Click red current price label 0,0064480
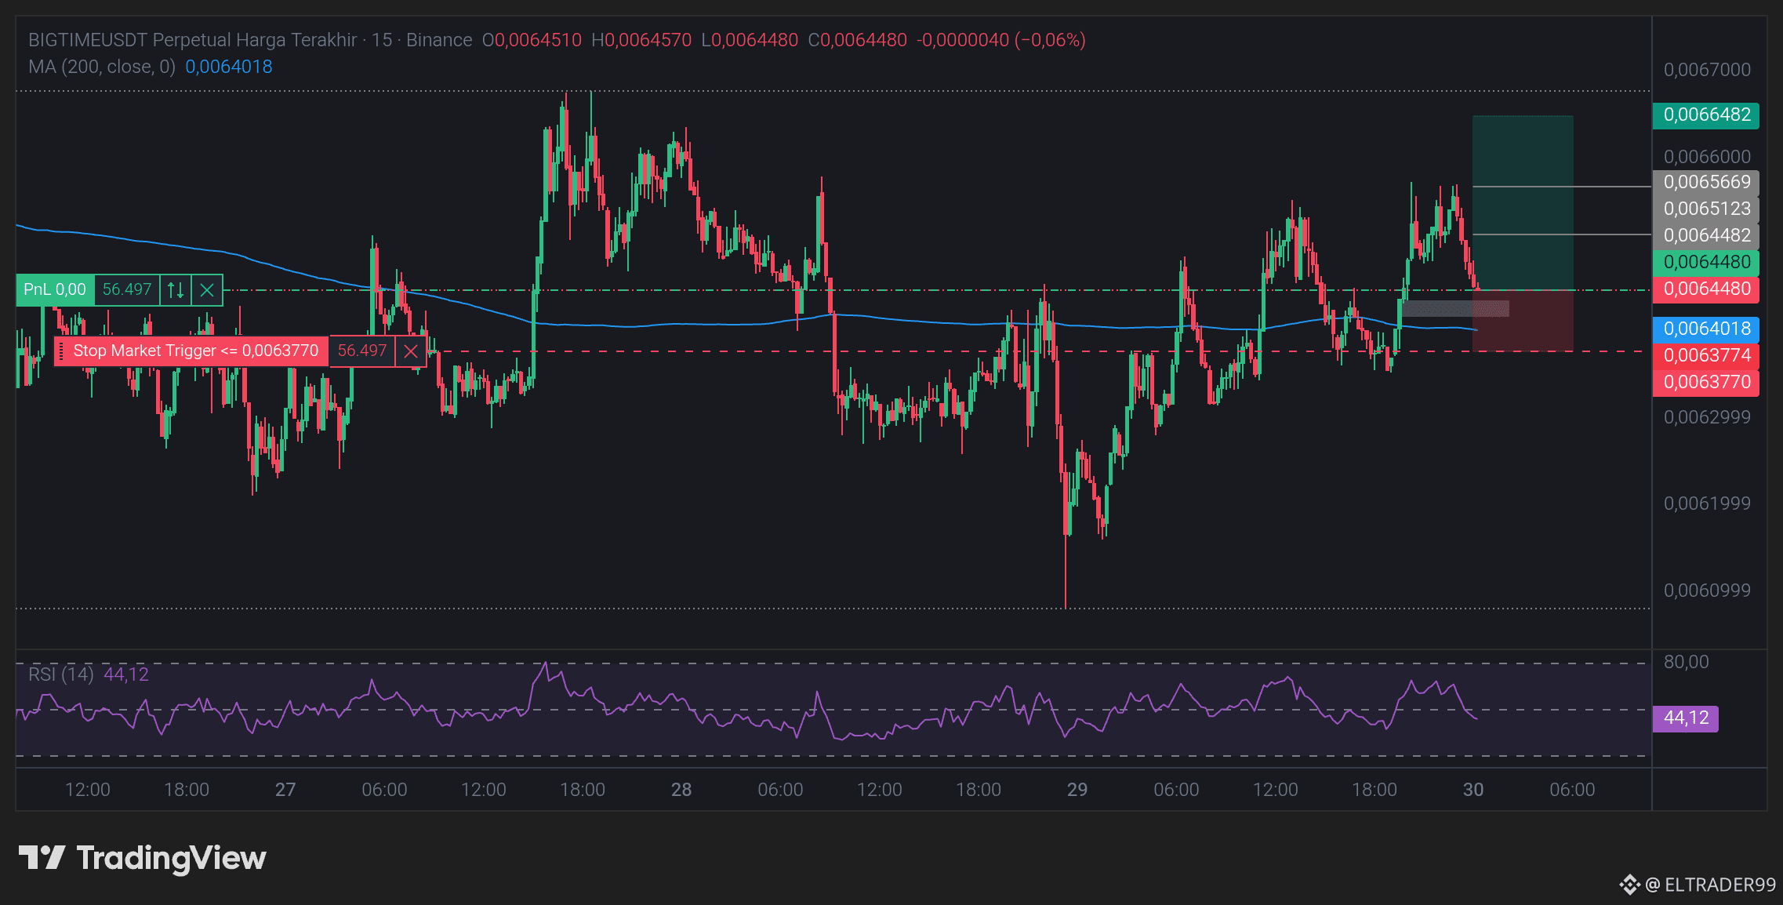The width and height of the screenshot is (1783, 905). point(1706,289)
